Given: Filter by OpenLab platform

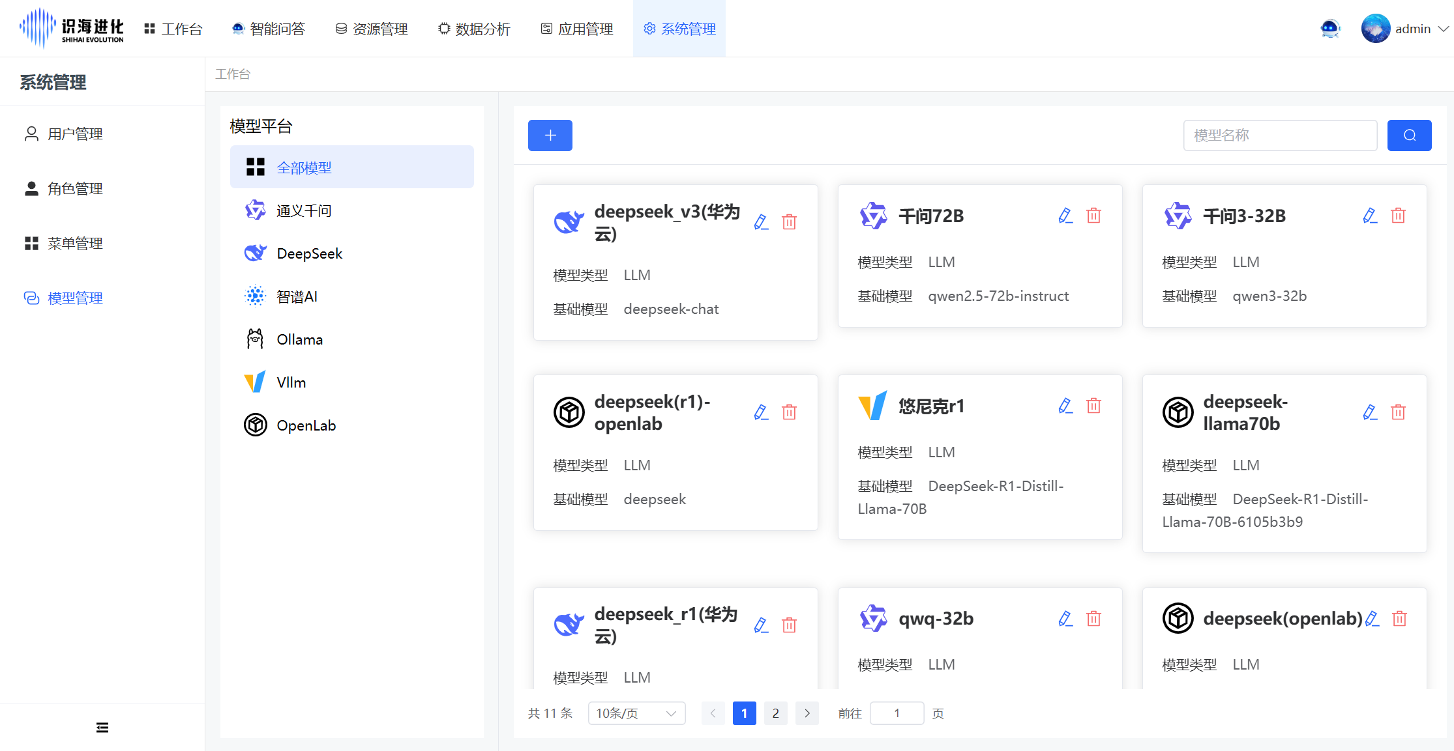Looking at the screenshot, I should tap(352, 425).
